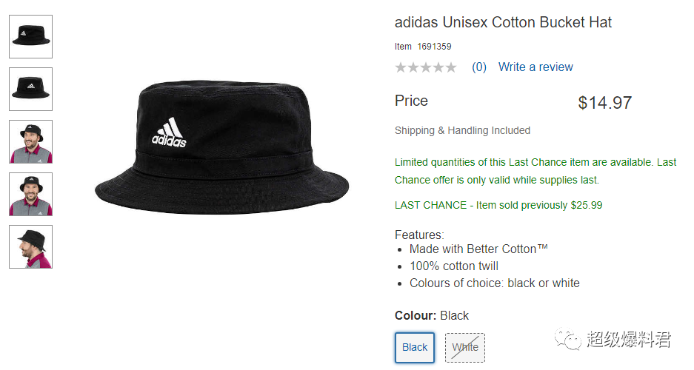Select the first front-view hat thumbnail
This screenshot has width=694, height=370.
pyautogui.click(x=30, y=37)
